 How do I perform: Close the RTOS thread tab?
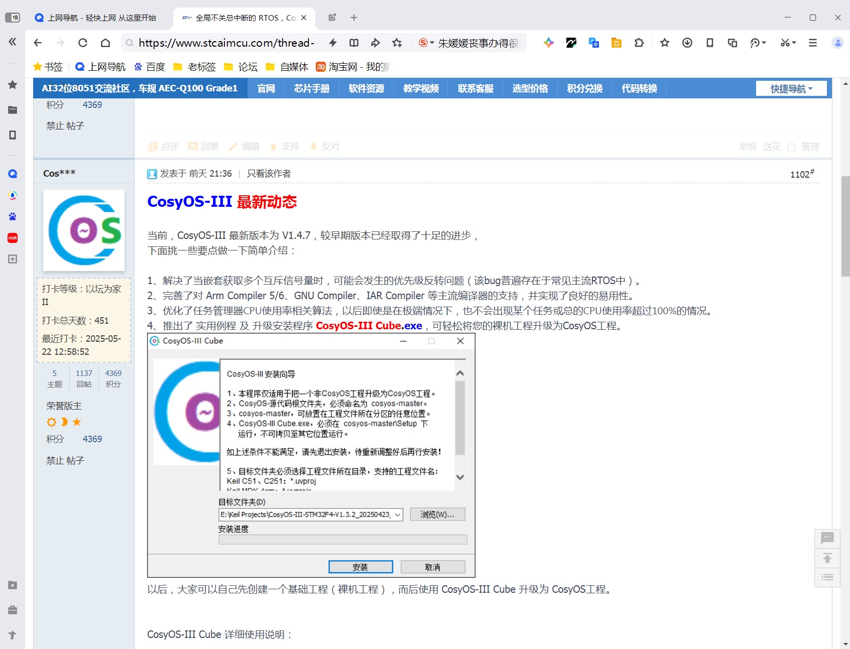pyautogui.click(x=304, y=18)
